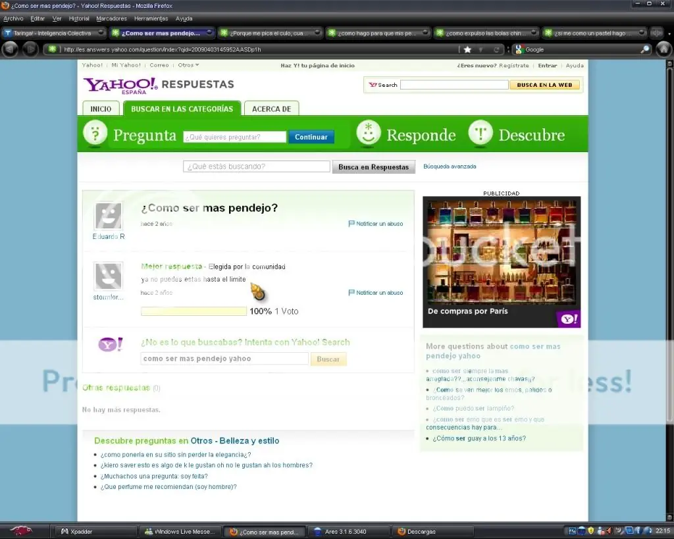Open '¿Cómo ser guay a los 13 años?' link
Viewport: 674px width, 539px height.
point(479,438)
